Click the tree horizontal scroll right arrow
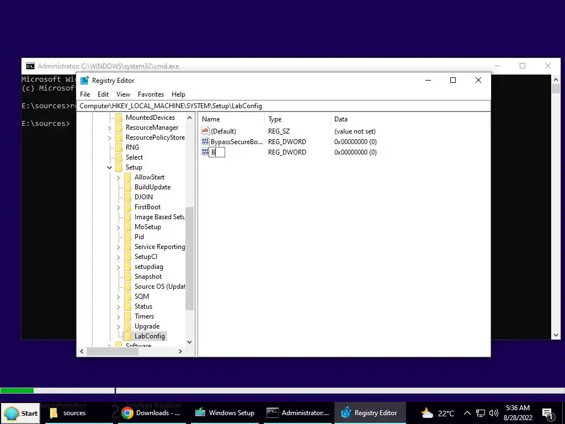Screen dimensions: 565x424 180,351
